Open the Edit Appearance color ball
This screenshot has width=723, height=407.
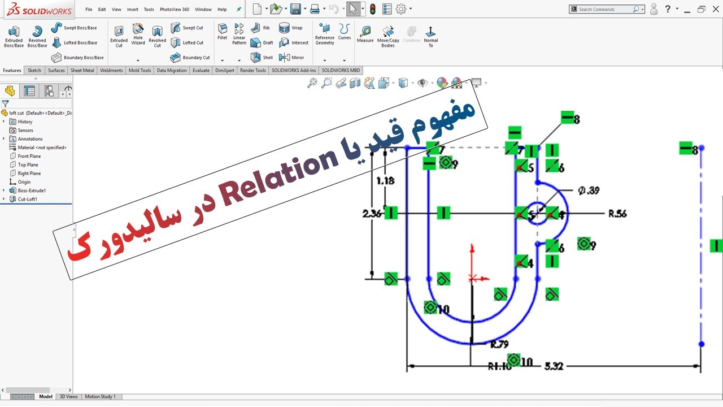pyautogui.click(x=442, y=83)
